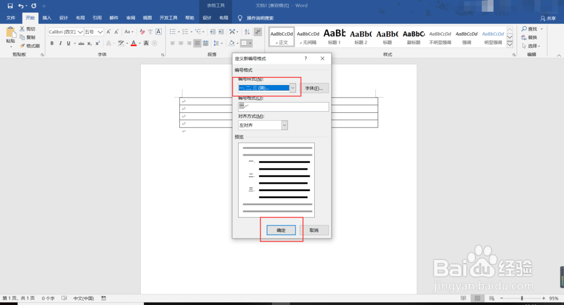Click the Paste clipboard icon

10,33
